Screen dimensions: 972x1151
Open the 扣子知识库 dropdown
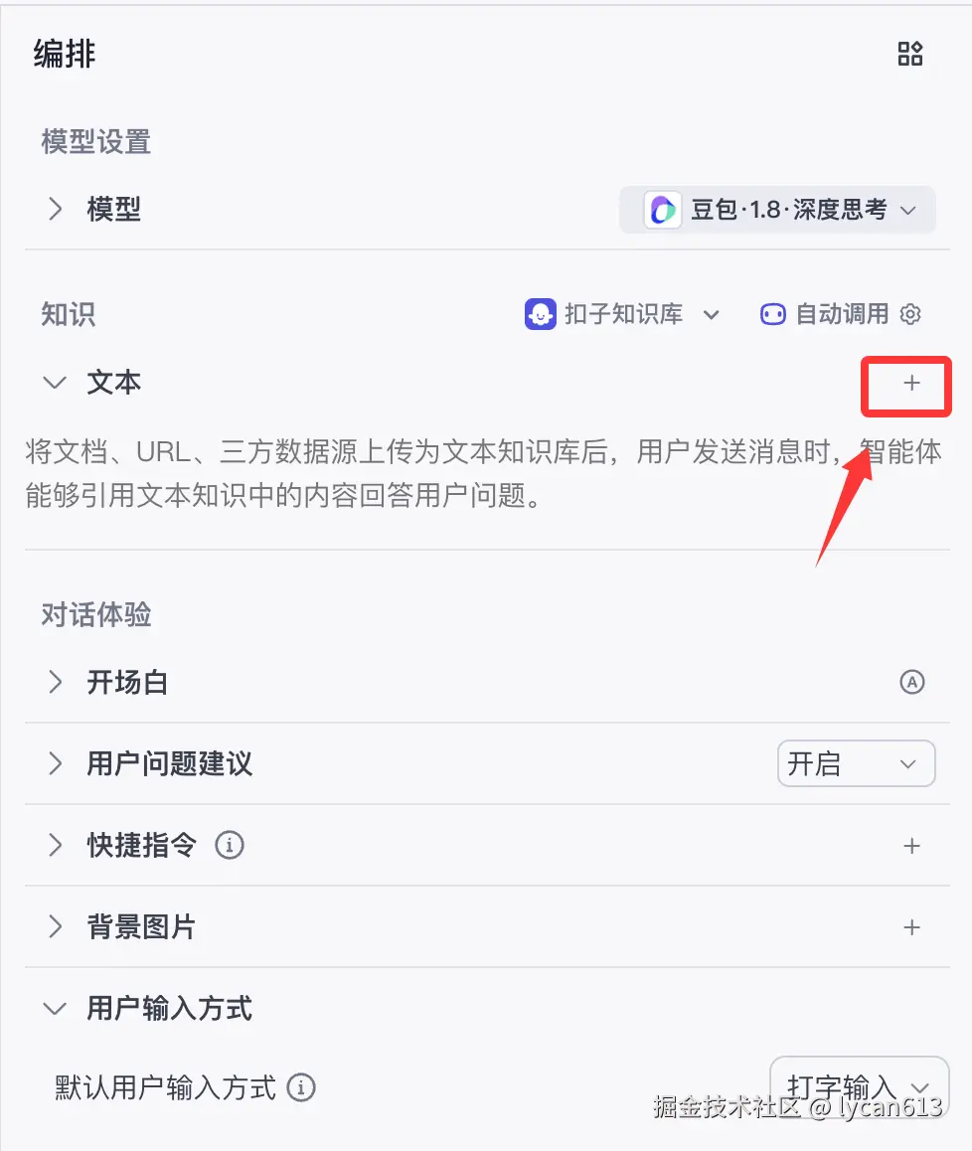pyautogui.click(x=622, y=314)
